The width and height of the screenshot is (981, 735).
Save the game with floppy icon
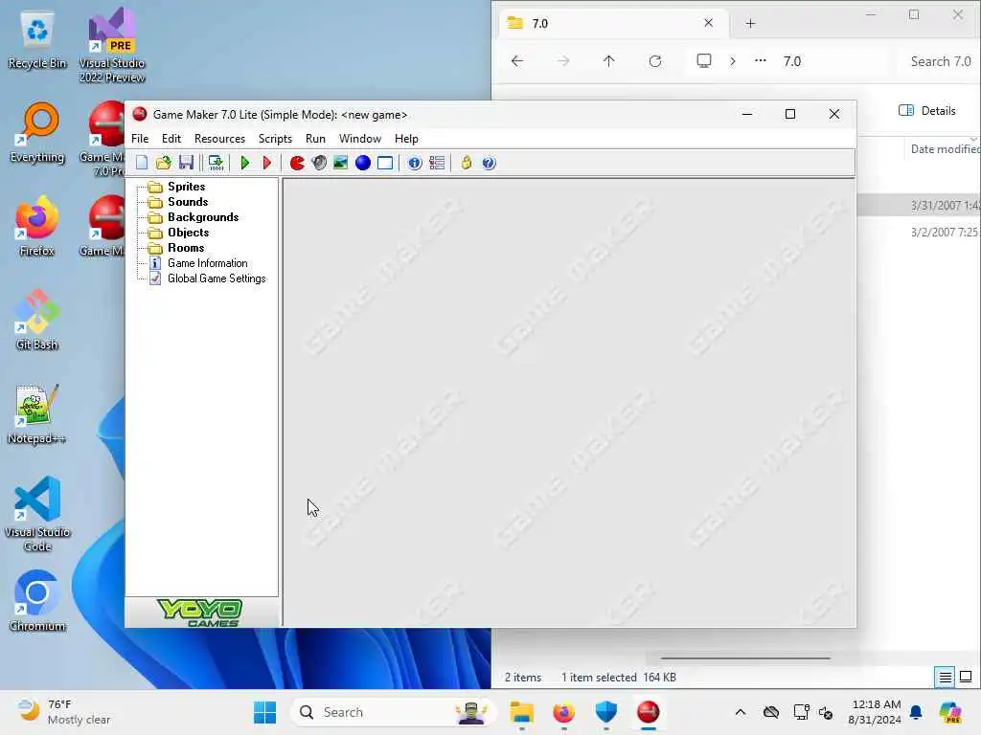(x=186, y=163)
